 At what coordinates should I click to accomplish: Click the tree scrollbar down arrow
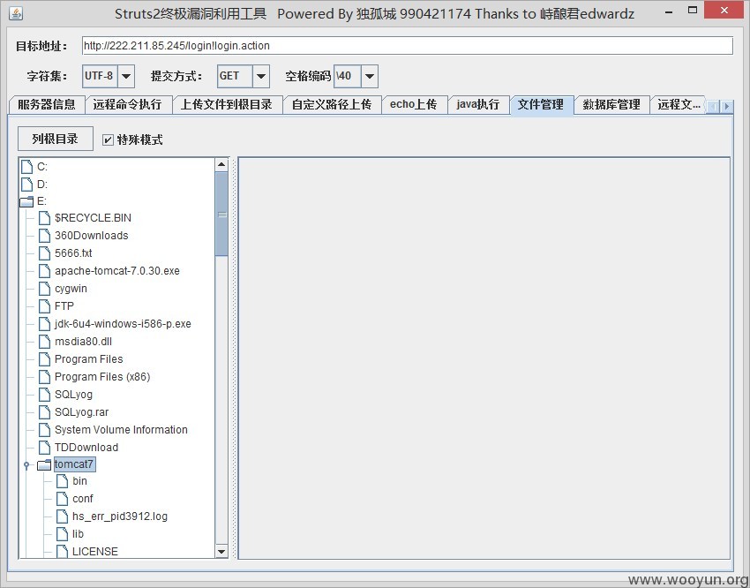[221, 552]
